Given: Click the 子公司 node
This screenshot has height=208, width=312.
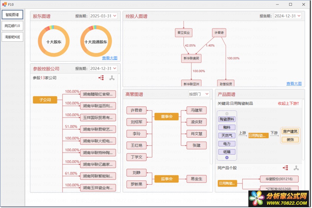Looking at the screenshot, I should point(45,100).
